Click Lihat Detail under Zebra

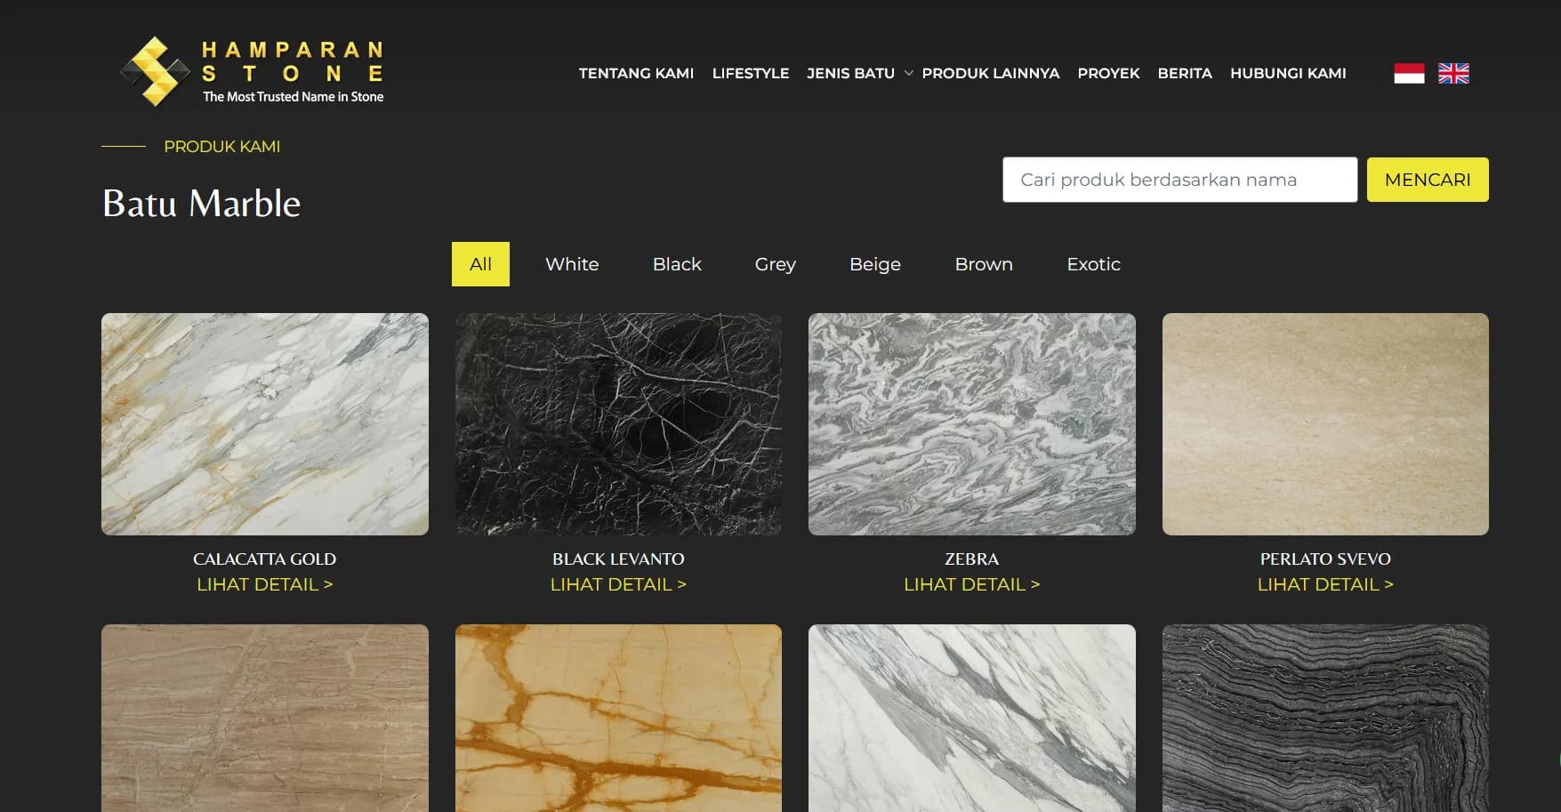[x=972, y=584]
